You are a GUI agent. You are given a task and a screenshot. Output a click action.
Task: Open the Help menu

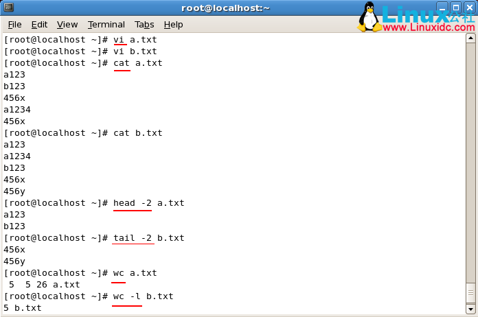173,25
